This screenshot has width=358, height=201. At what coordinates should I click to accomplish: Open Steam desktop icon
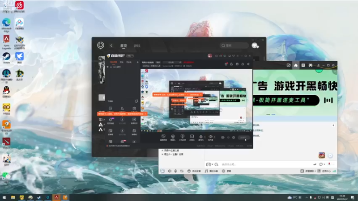(x=6, y=58)
